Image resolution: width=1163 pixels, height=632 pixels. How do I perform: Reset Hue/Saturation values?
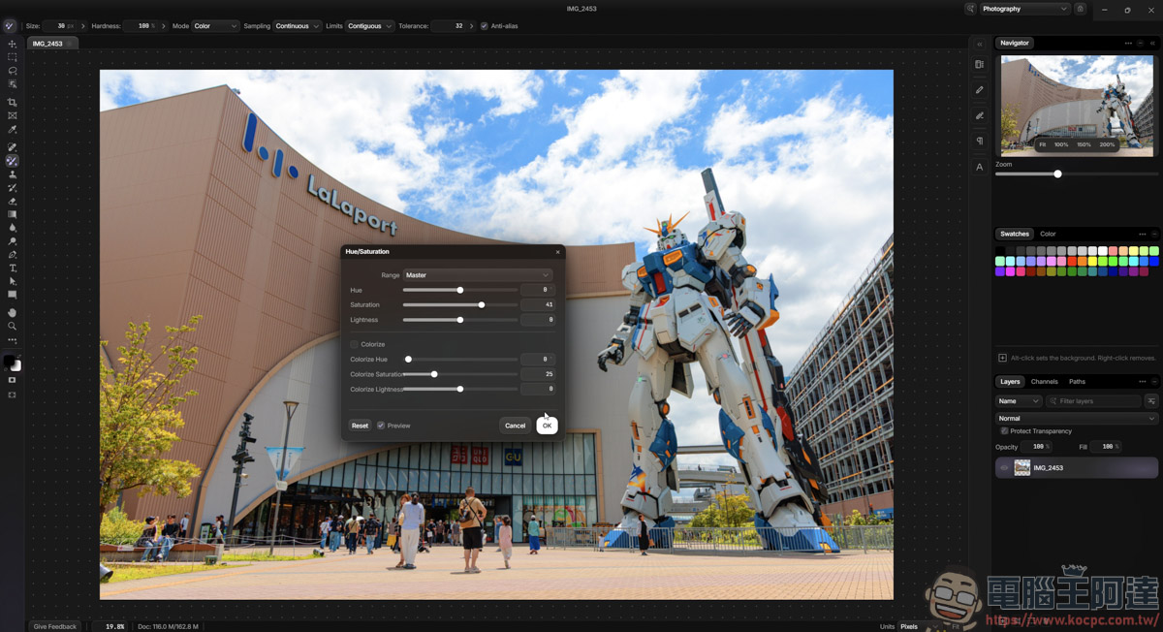360,426
